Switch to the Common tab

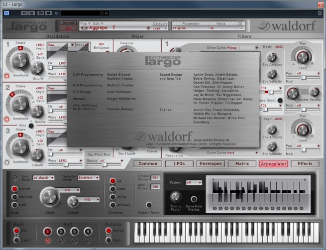click(148, 164)
